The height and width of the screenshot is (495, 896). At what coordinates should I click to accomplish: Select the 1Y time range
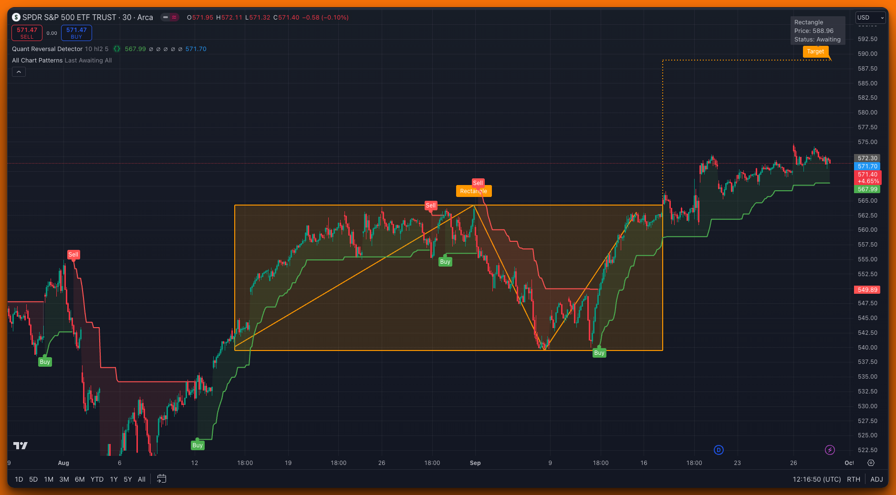click(114, 479)
